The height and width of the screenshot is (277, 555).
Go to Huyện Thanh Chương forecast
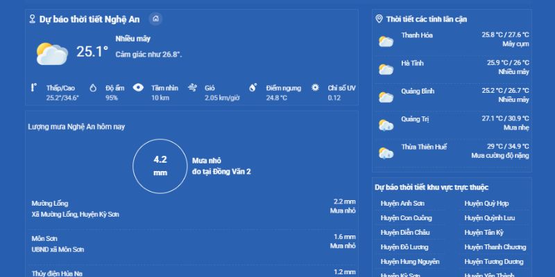(495, 247)
